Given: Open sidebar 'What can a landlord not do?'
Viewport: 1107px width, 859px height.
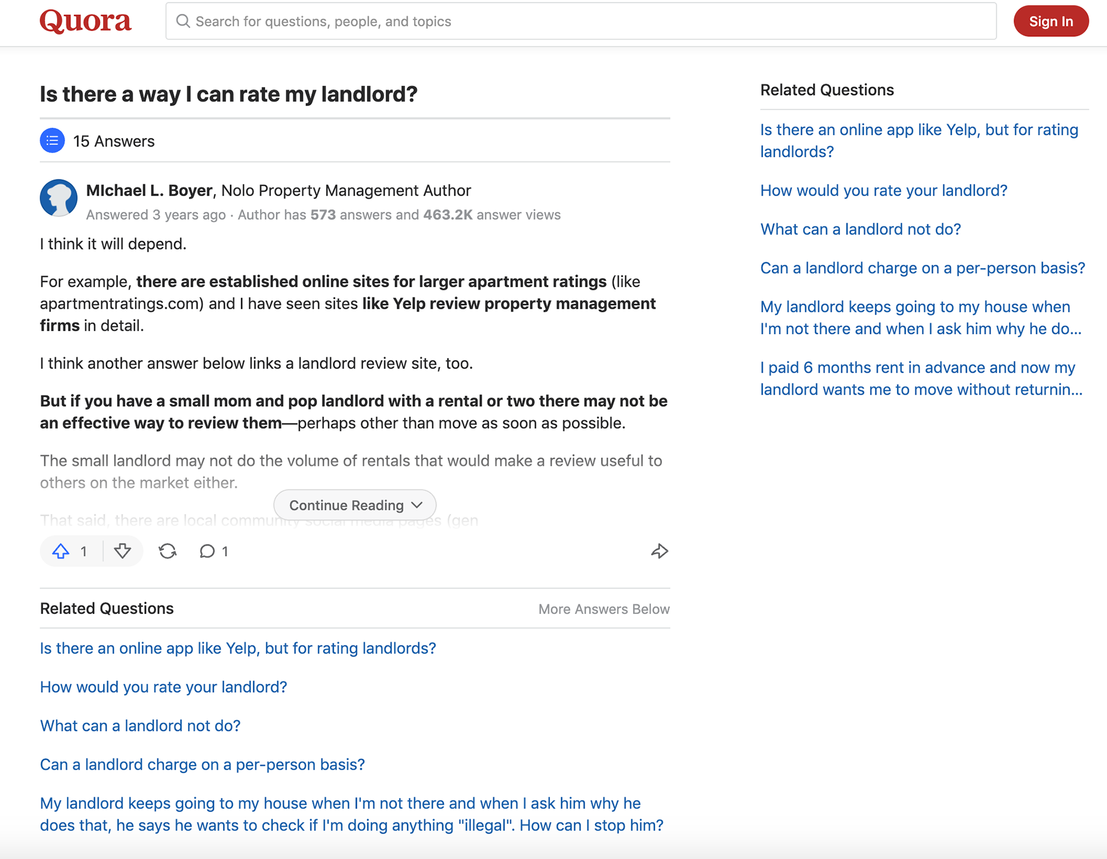Looking at the screenshot, I should (860, 229).
